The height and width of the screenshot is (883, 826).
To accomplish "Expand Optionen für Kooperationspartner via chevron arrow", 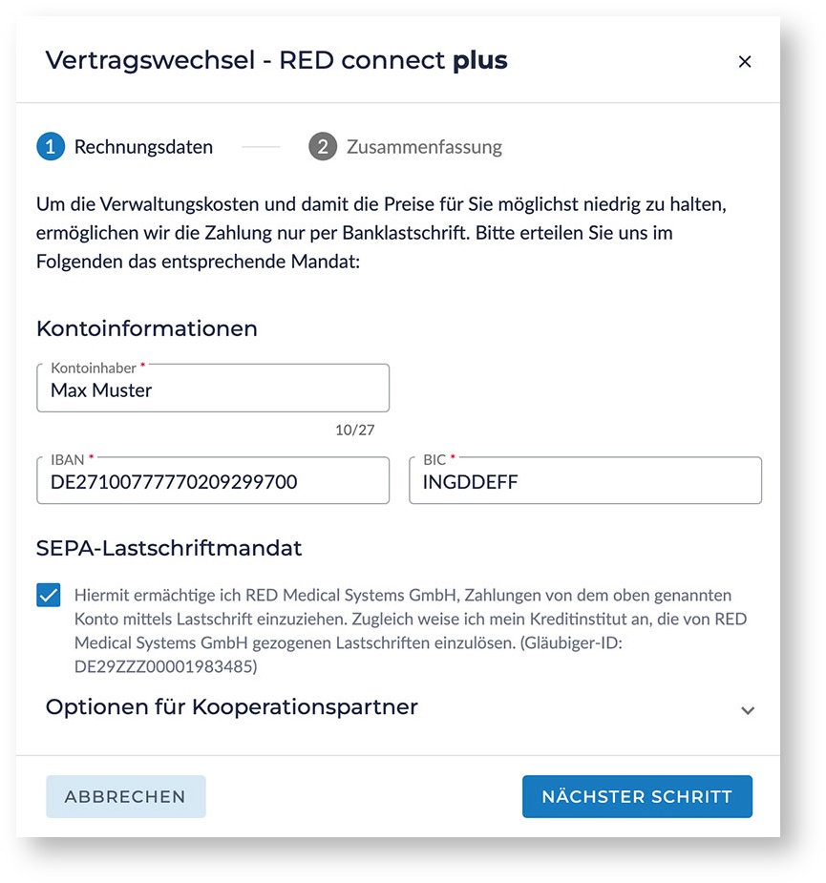I will [748, 710].
